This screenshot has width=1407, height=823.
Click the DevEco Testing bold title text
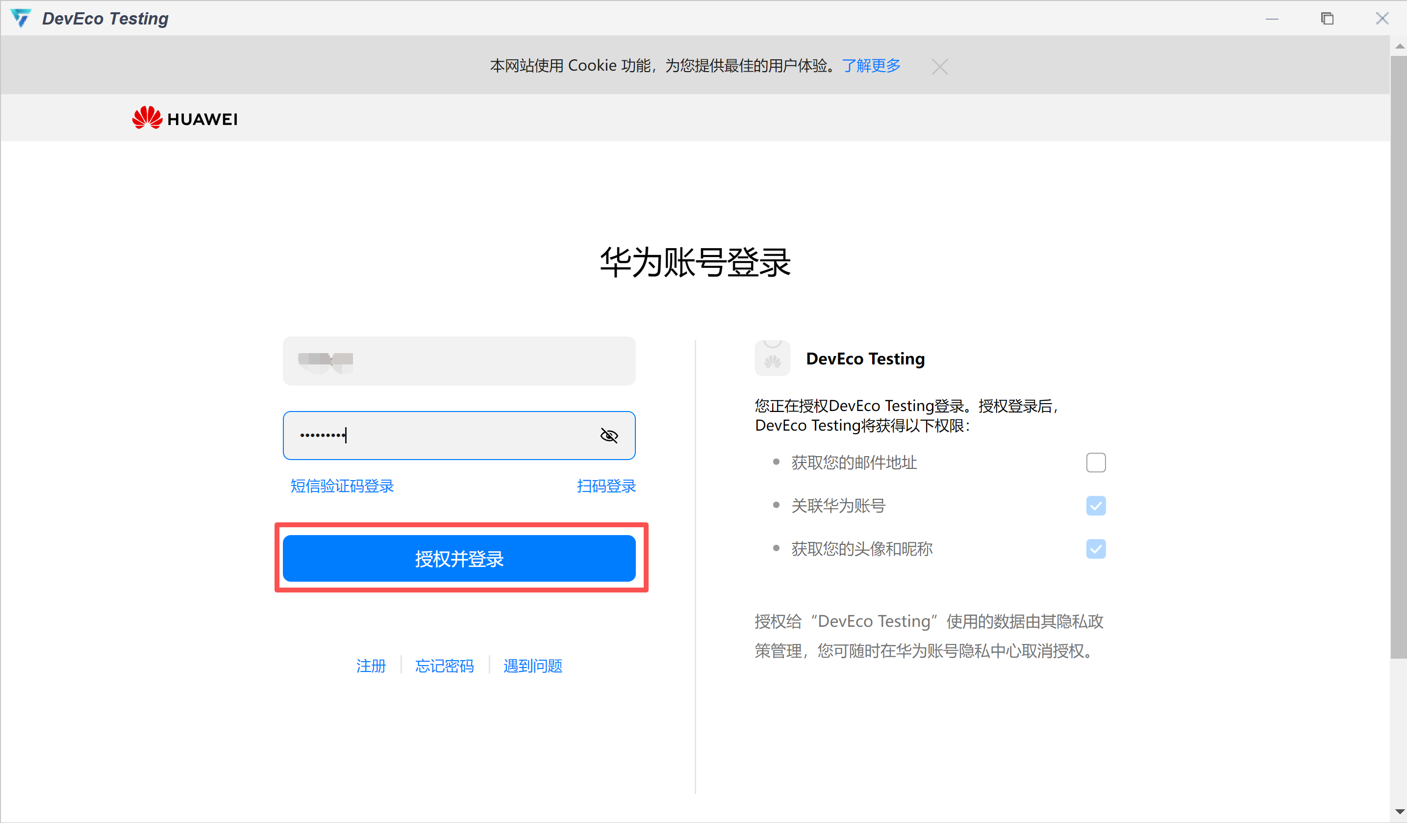[865, 358]
